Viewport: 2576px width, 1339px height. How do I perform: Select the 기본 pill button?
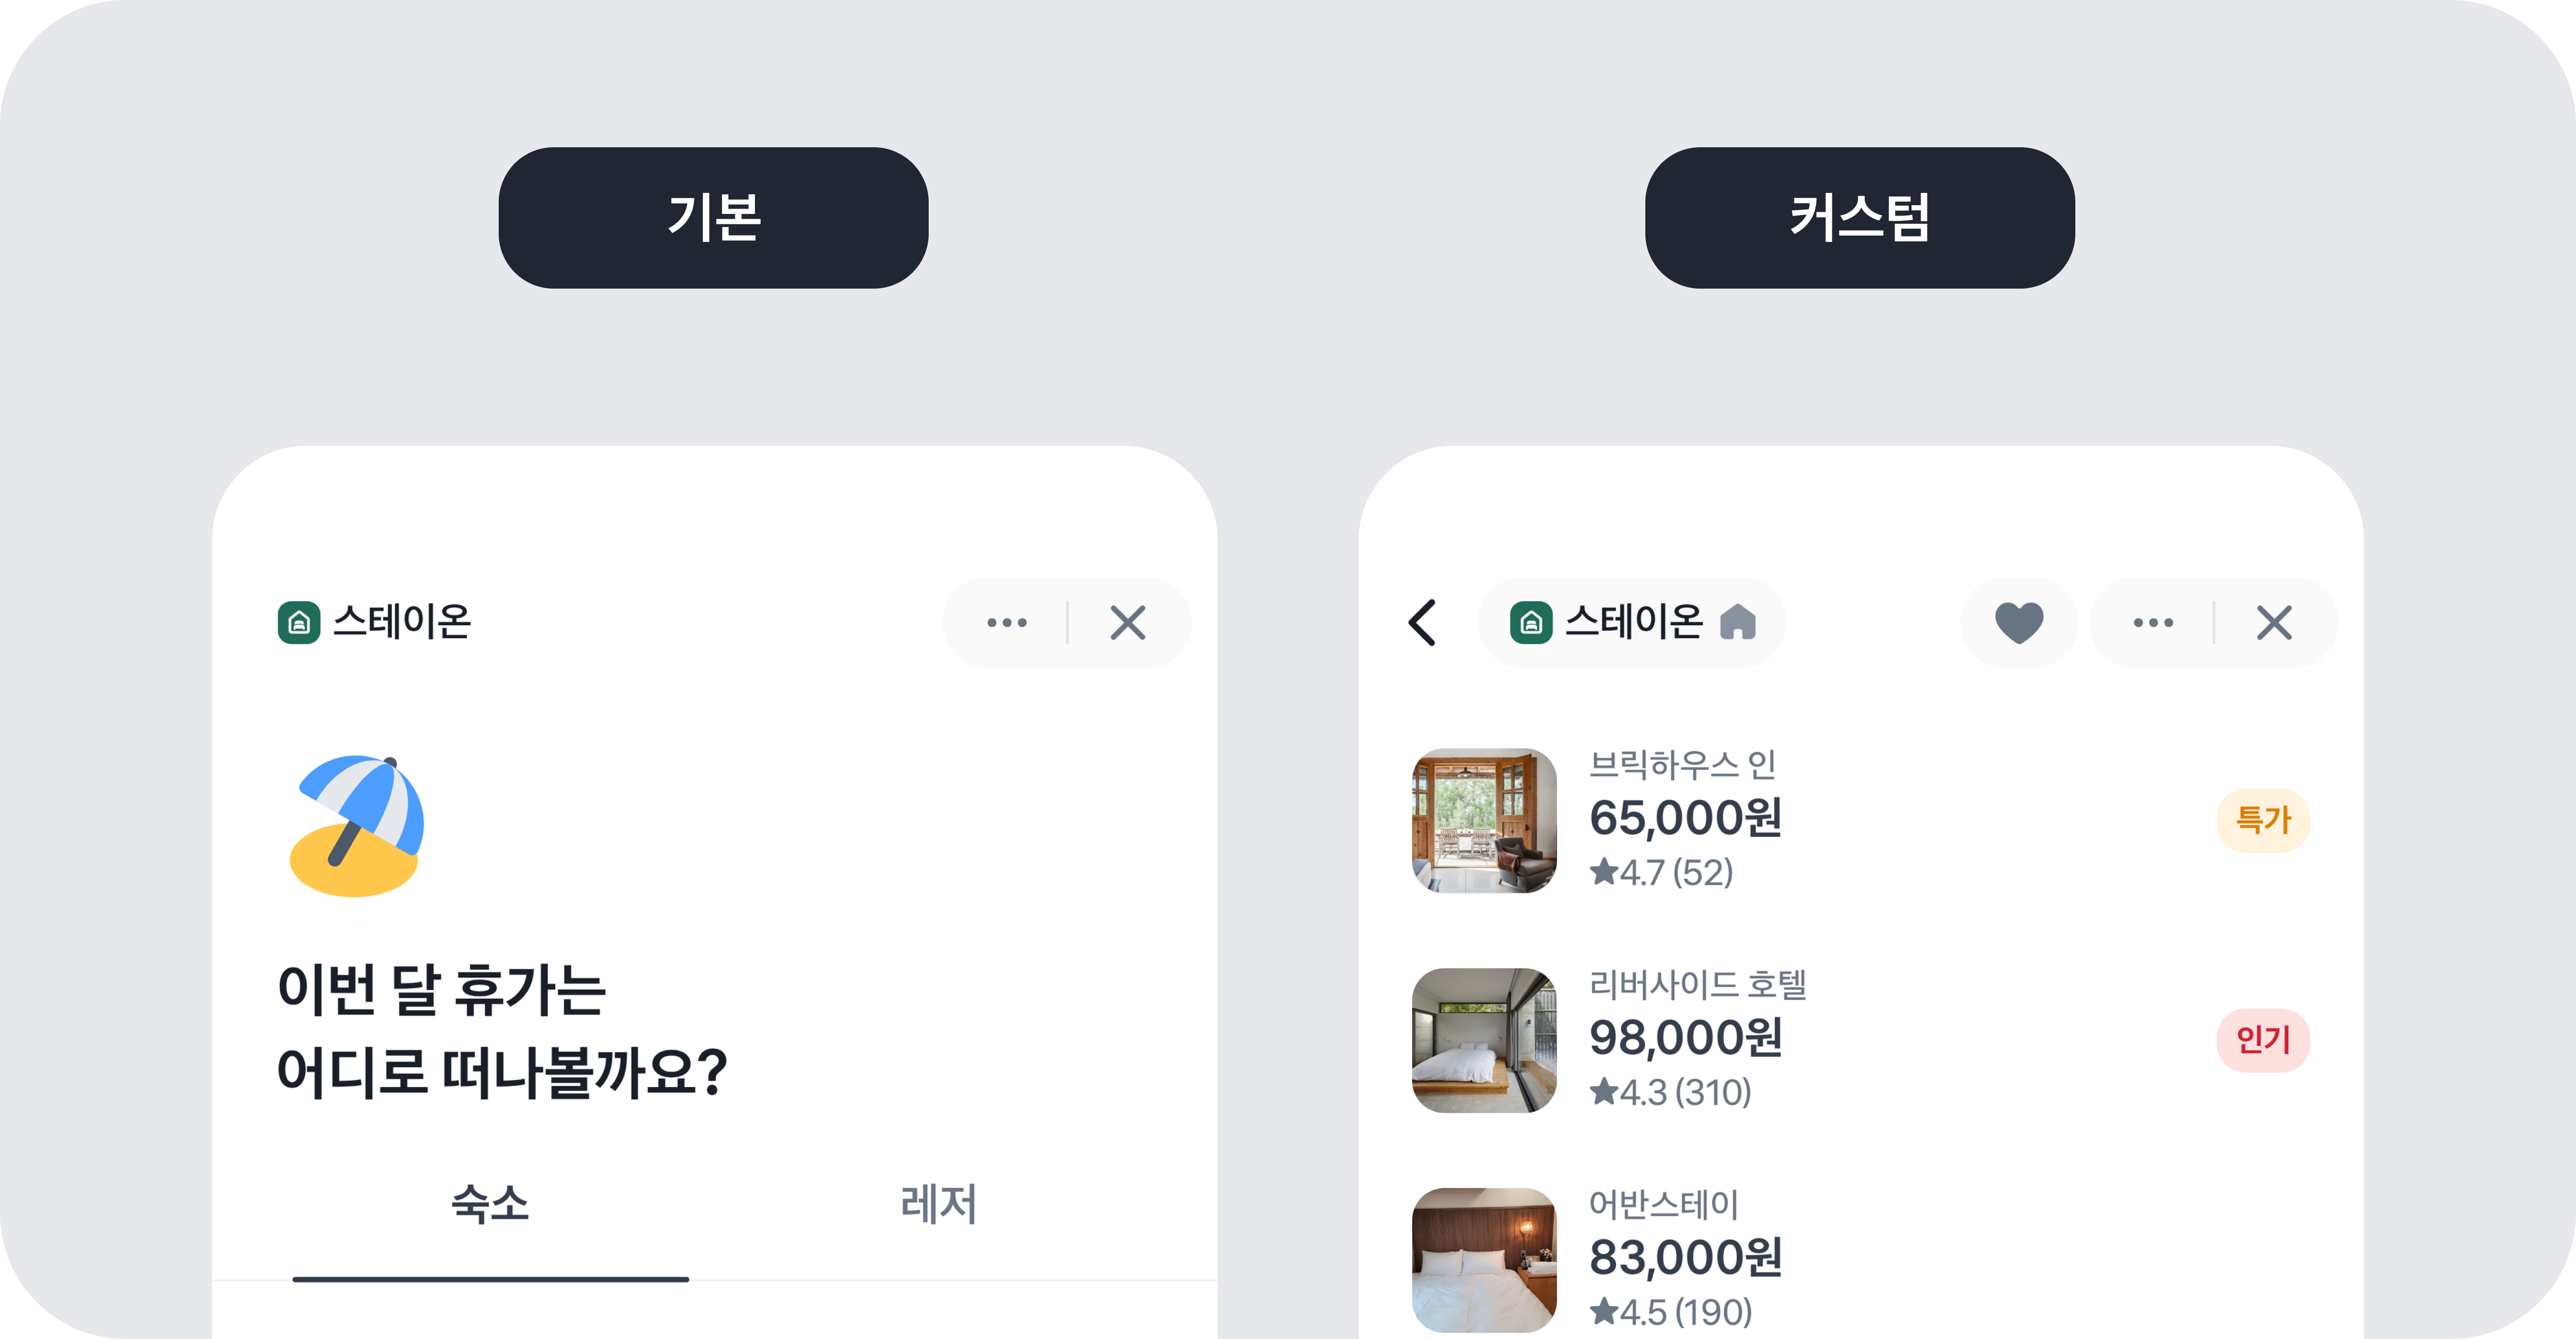(713, 218)
